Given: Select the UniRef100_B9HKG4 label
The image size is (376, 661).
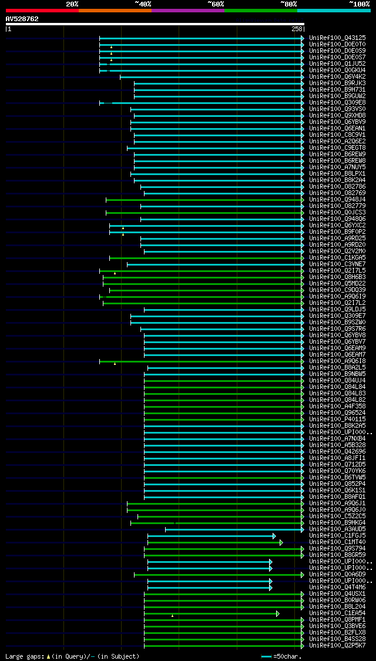Looking at the screenshot, I should pyautogui.click(x=337, y=523).
